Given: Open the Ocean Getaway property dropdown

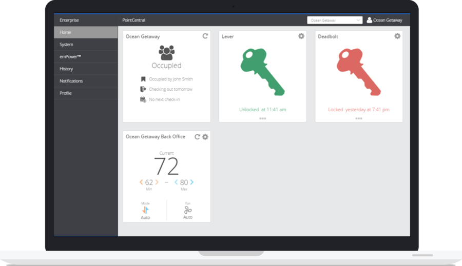Looking at the screenshot, I should [335, 20].
